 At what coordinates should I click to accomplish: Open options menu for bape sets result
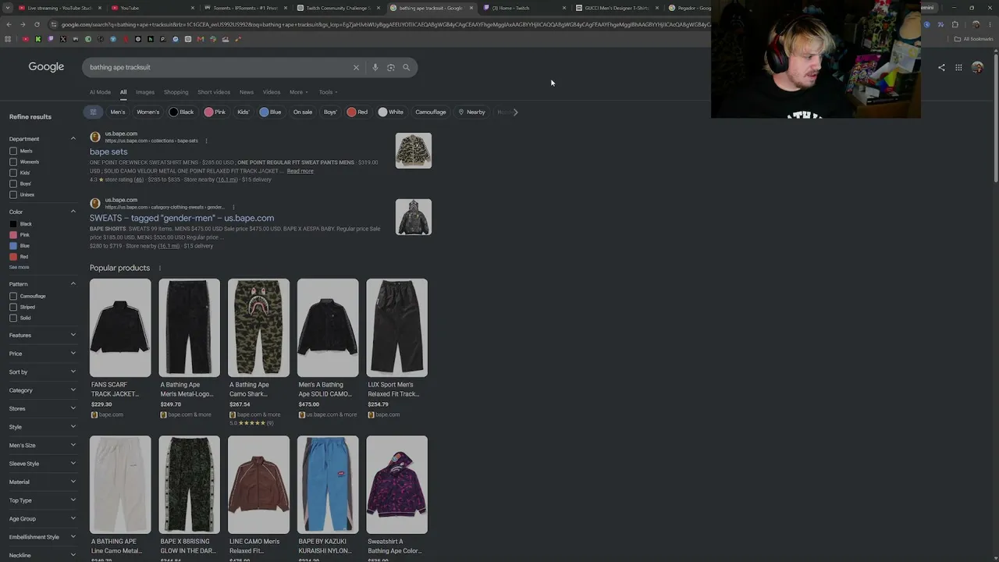pos(206,140)
